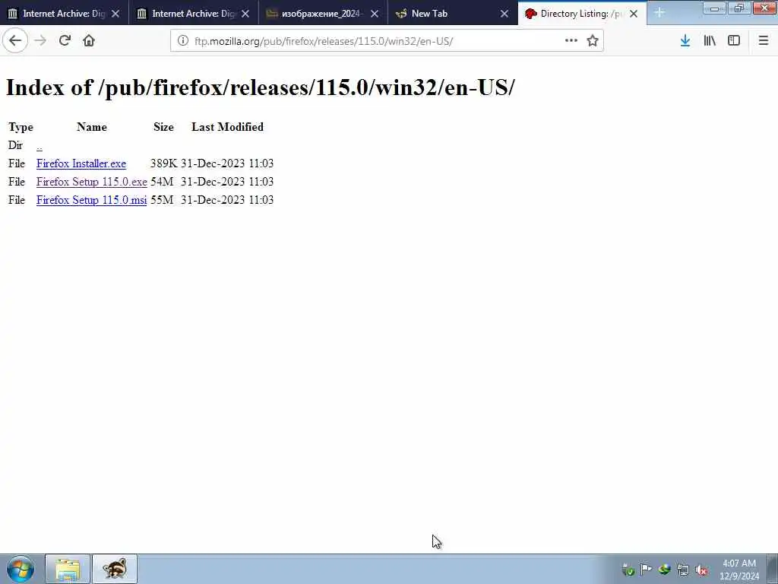Close the изображение_2024 tab

(x=375, y=14)
